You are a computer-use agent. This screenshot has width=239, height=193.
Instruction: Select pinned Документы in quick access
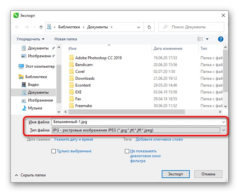[x=38, y=48]
